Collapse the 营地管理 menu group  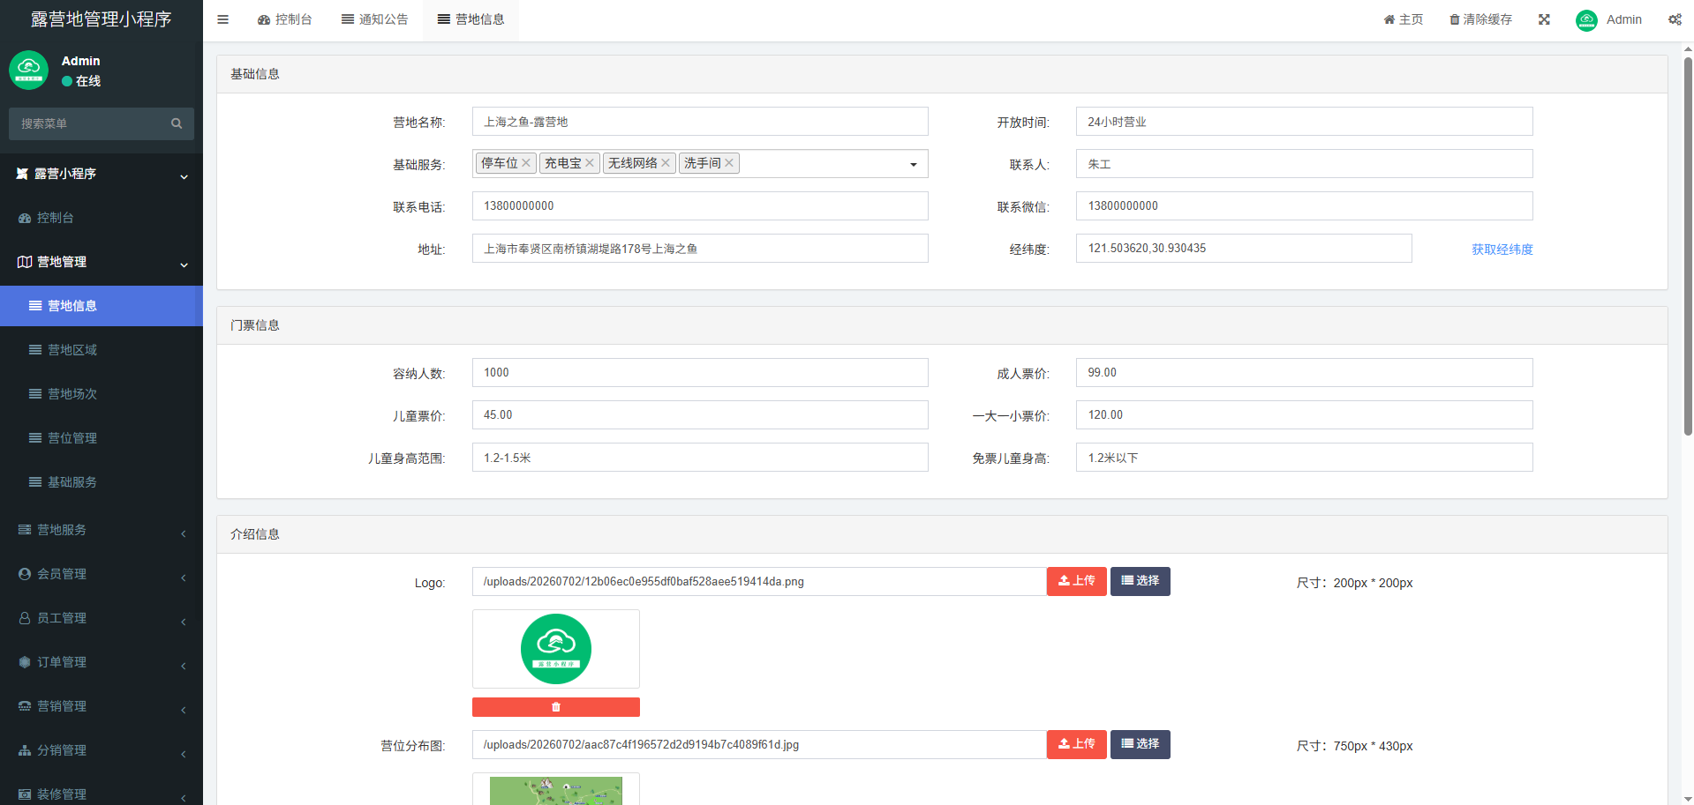click(x=102, y=262)
